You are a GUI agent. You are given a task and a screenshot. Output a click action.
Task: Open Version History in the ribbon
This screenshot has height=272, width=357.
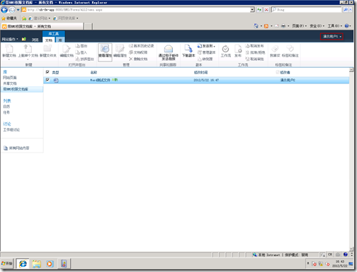[x=142, y=46]
